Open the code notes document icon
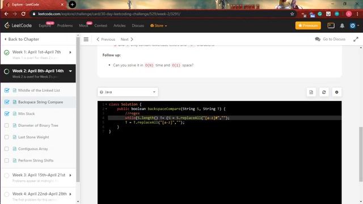Image resolution: width=363 pixels, height=204 pixels. [311, 92]
